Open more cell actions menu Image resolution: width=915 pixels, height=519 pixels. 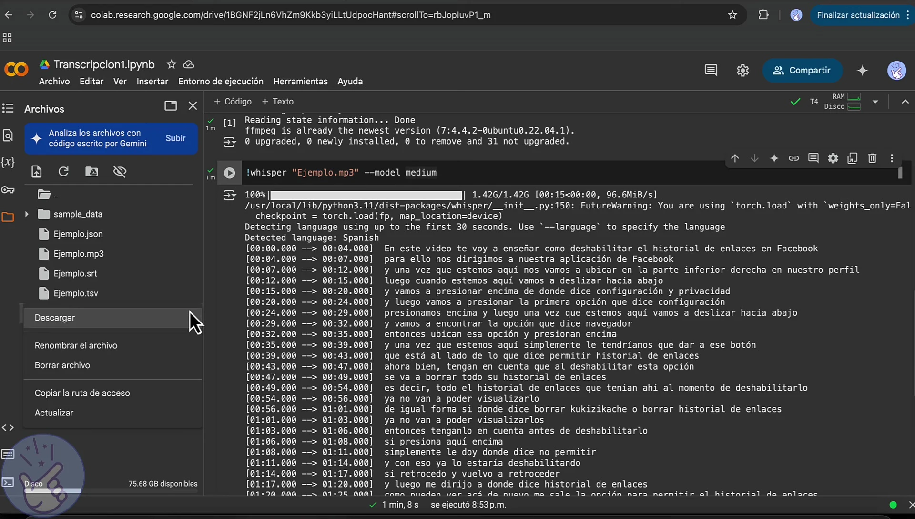(892, 158)
